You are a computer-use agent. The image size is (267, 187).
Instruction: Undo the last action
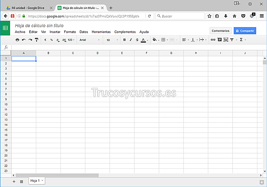click(x=24, y=40)
